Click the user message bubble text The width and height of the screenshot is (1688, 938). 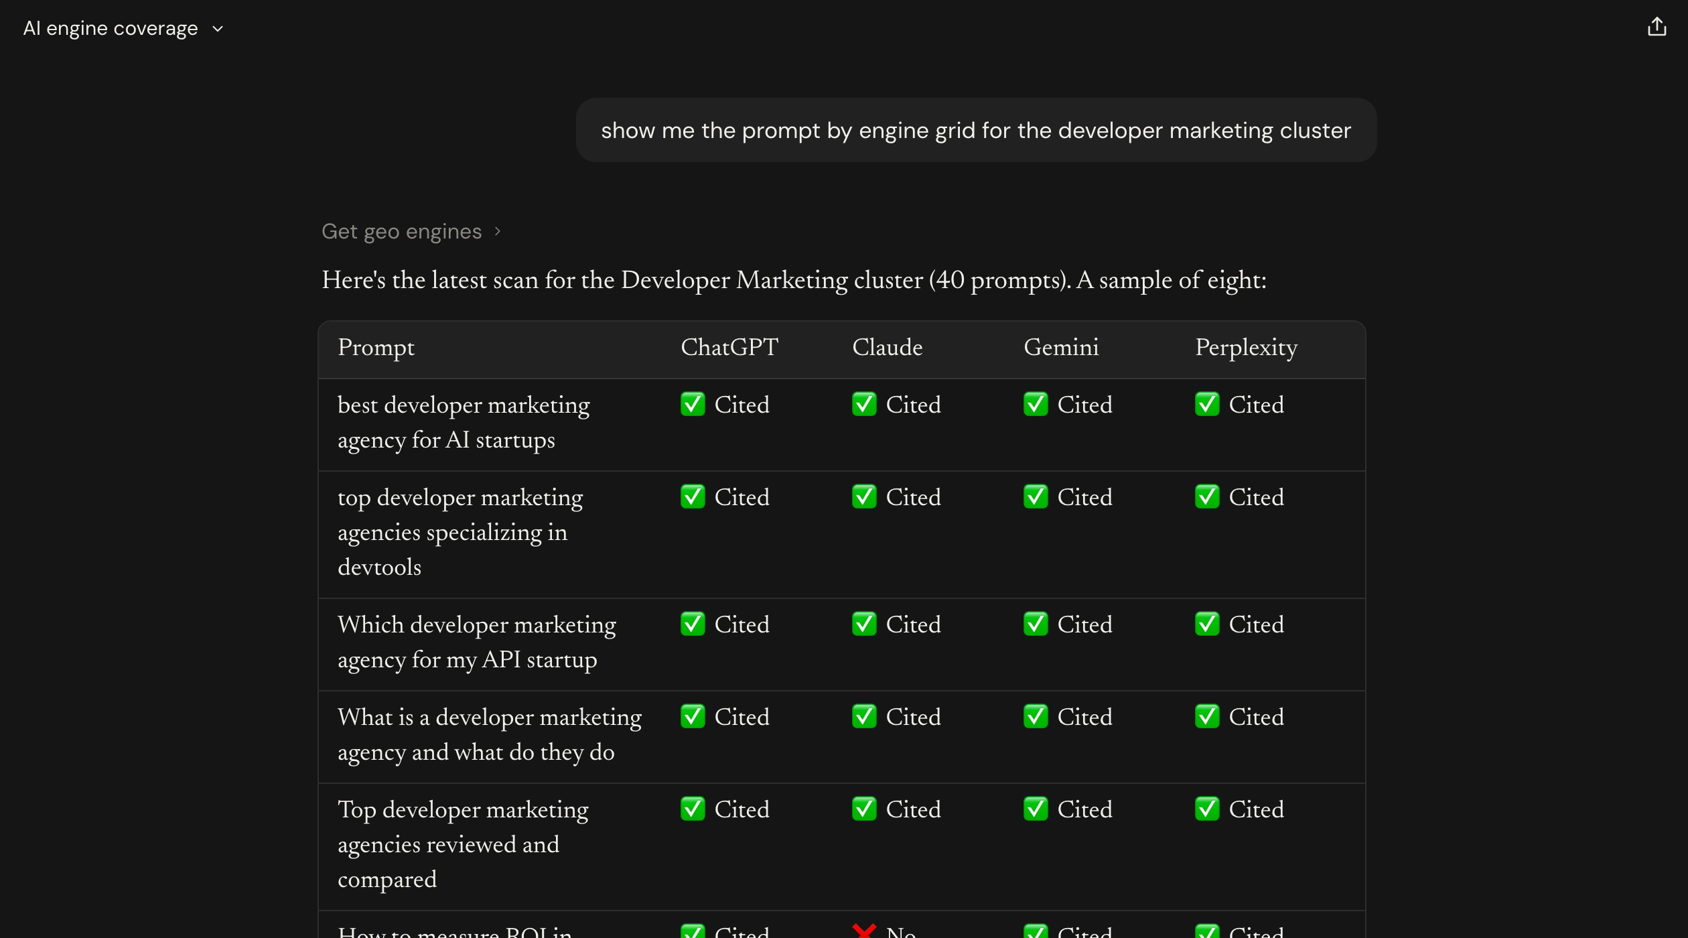(975, 130)
